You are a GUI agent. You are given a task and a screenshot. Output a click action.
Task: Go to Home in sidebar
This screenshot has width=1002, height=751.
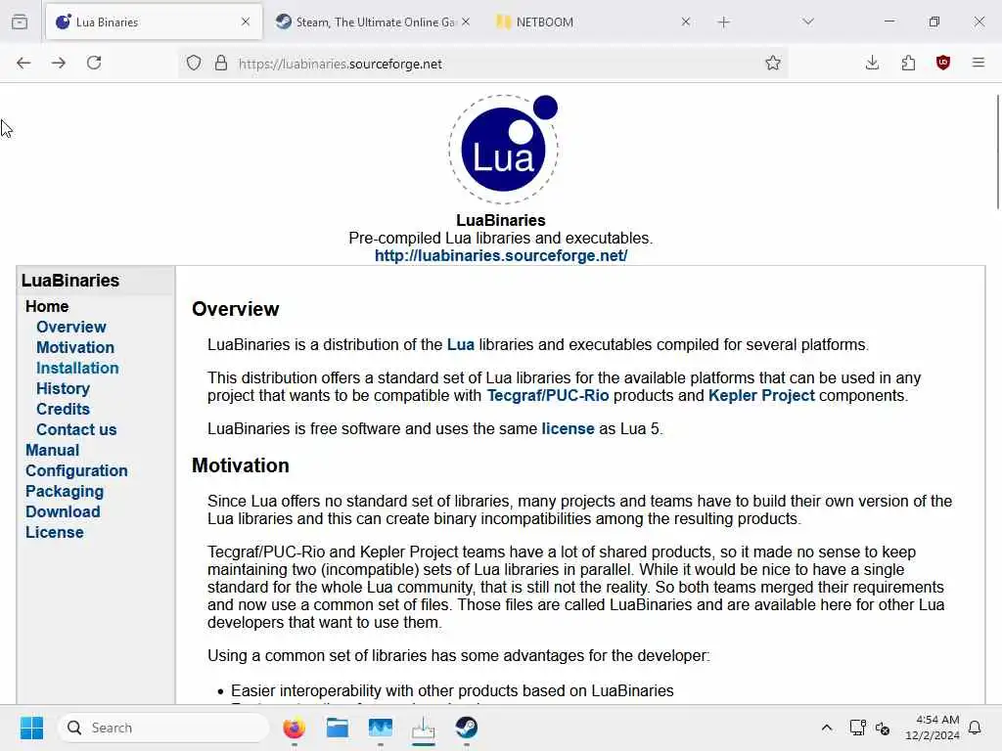pos(47,306)
